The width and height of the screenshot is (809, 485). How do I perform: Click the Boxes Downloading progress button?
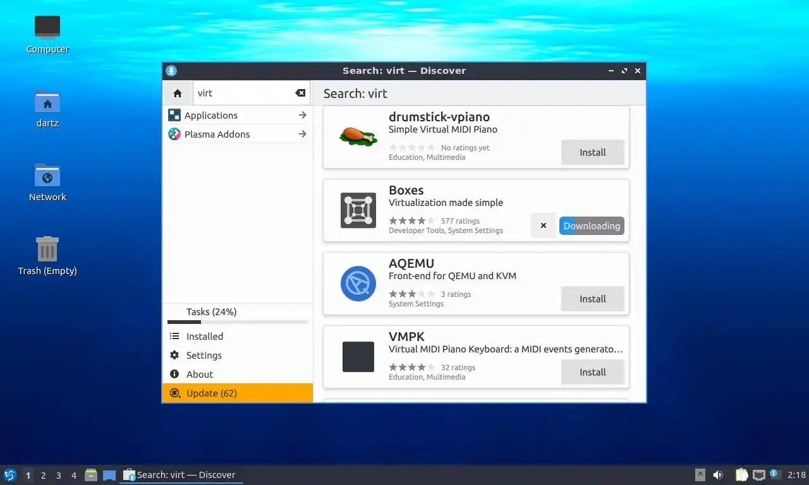(x=592, y=225)
